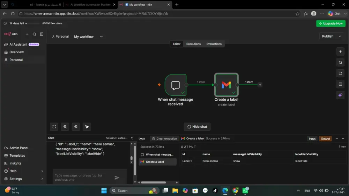Click the Publish button

(328, 37)
